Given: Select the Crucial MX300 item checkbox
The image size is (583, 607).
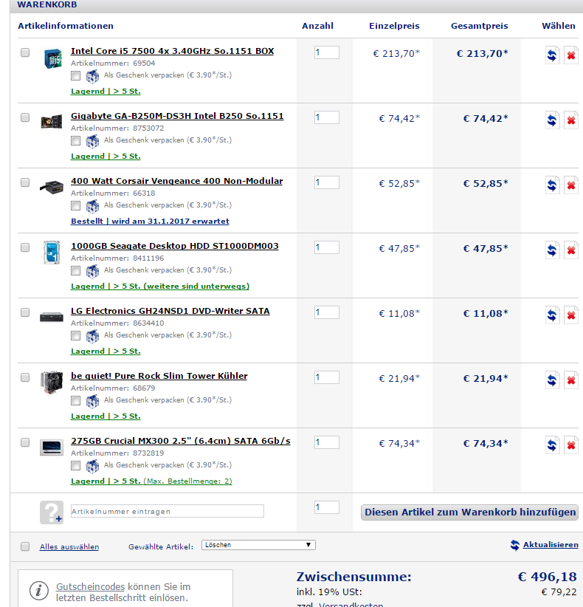Looking at the screenshot, I should [25, 442].
